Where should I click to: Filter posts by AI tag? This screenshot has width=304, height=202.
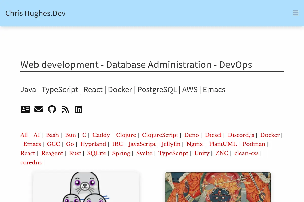pyautogui.click(x=37, y=135)
